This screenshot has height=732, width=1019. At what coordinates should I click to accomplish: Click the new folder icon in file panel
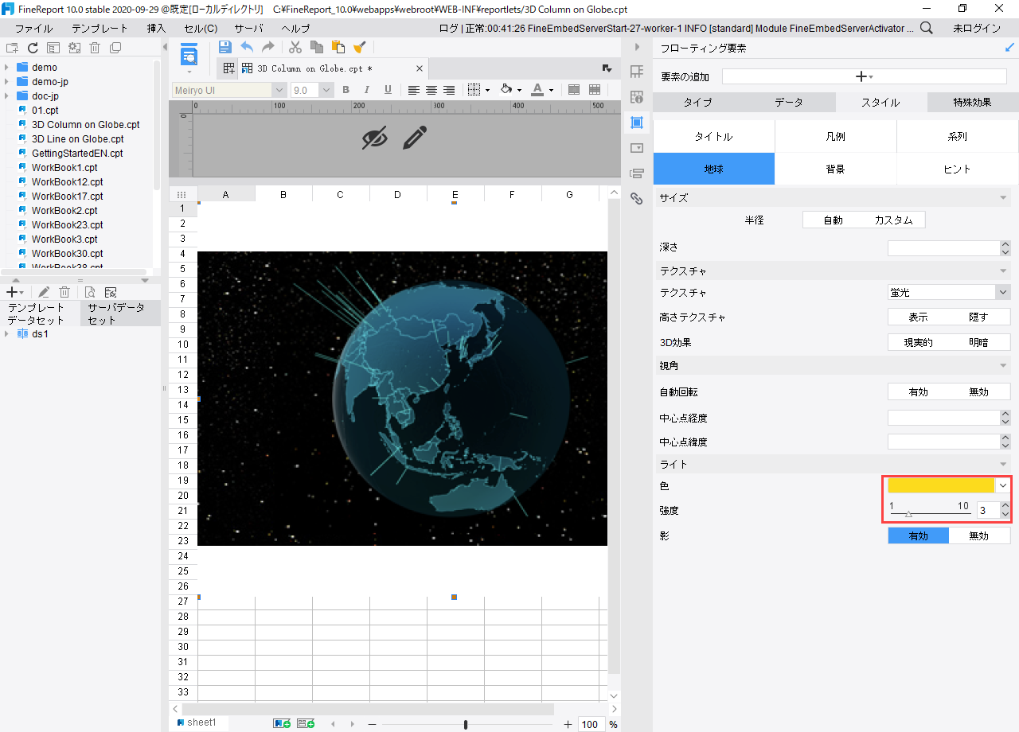click(12, 48)
